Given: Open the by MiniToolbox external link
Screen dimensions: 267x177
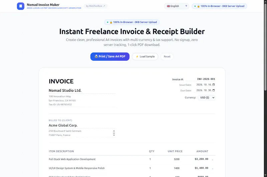Looking at the screenshot, I should click(x=95, y=6).
